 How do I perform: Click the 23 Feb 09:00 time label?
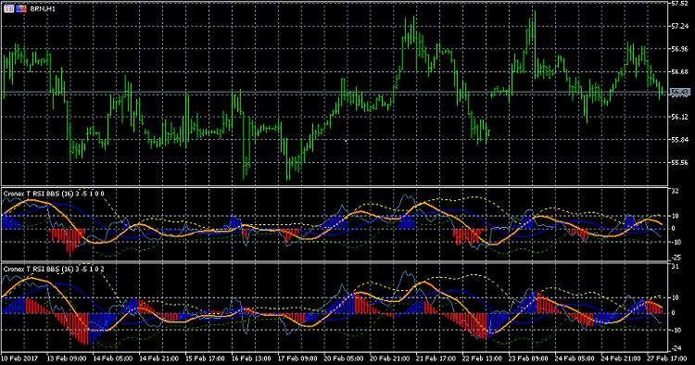coord(528,359)
